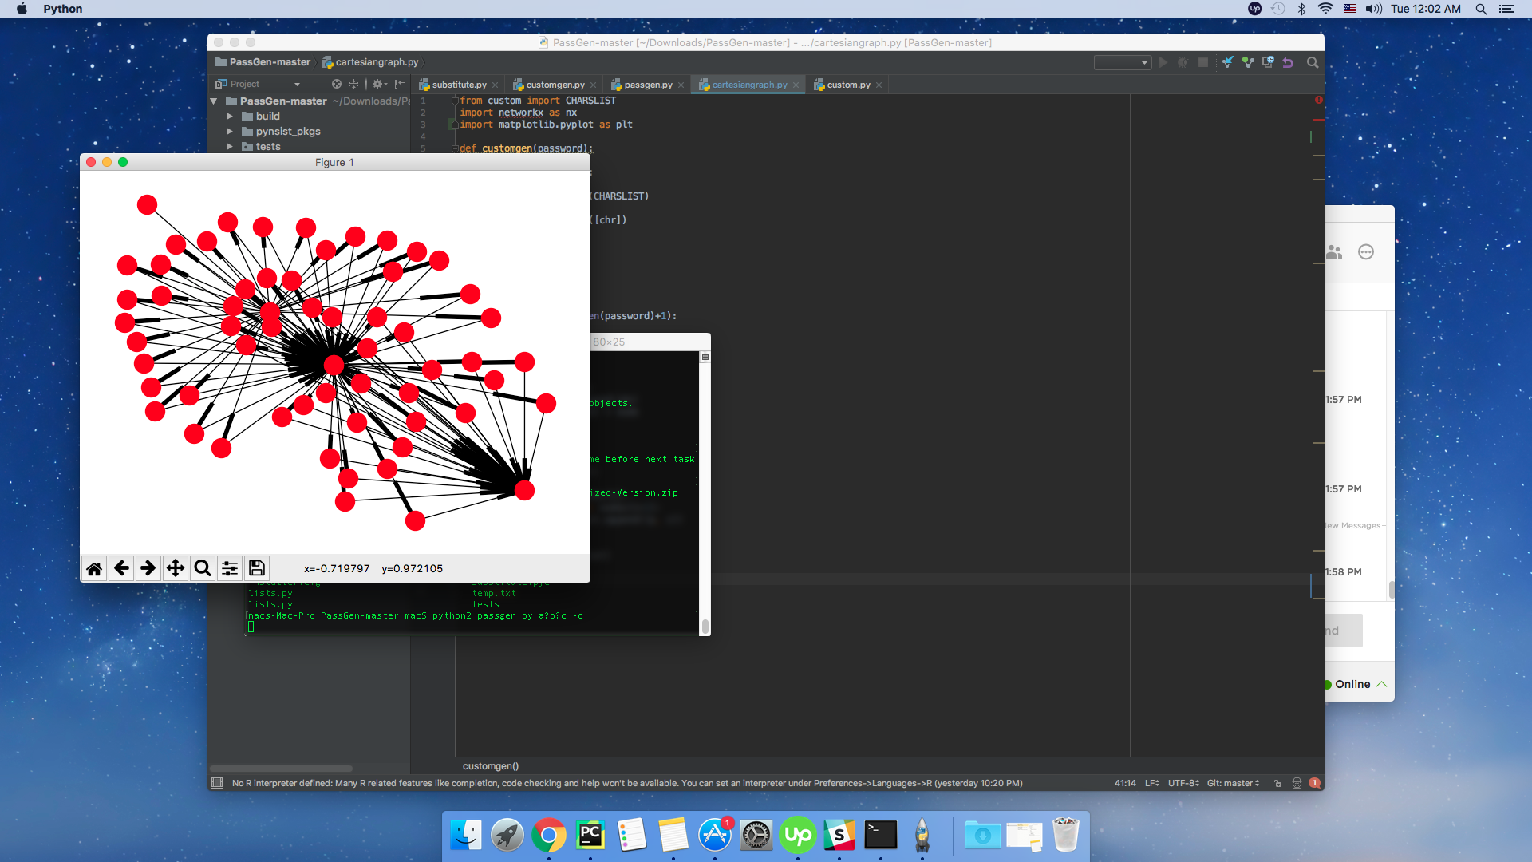Open Configure subplots in Figure 1
The width and height of the screenshot is (1532, 862).
coord(230,568)
